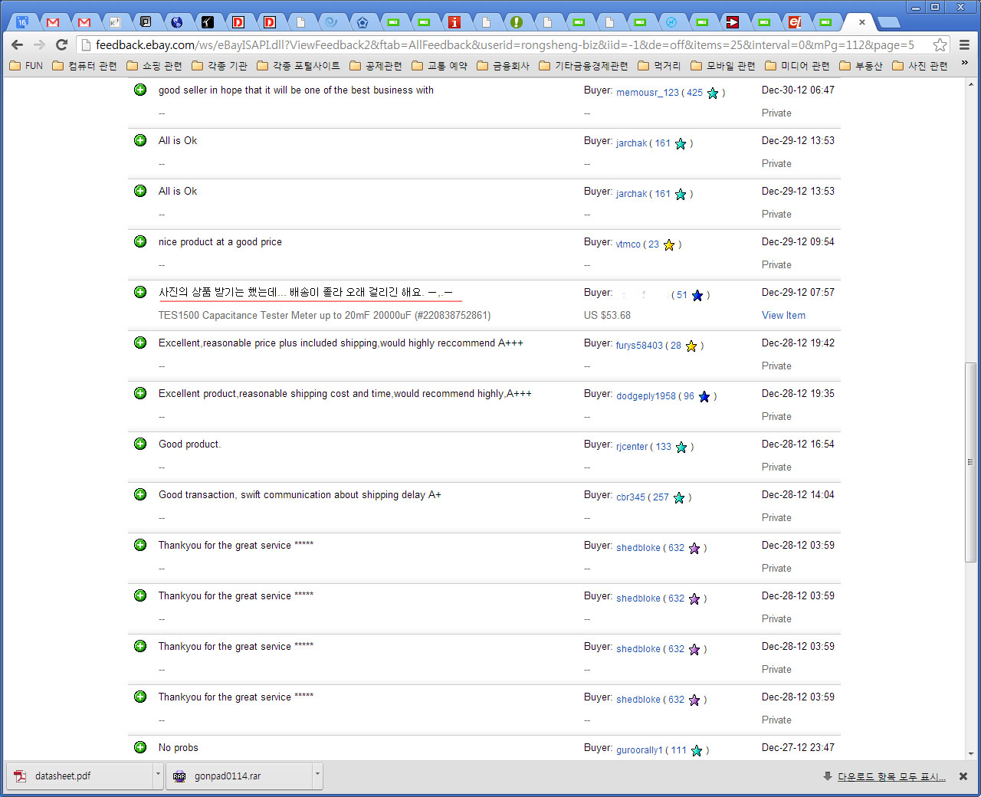Image resolution: width=981 pixels, height=797 pixels.
Task: Click the blue star beside score 51
Action: [x=697, y=295]
